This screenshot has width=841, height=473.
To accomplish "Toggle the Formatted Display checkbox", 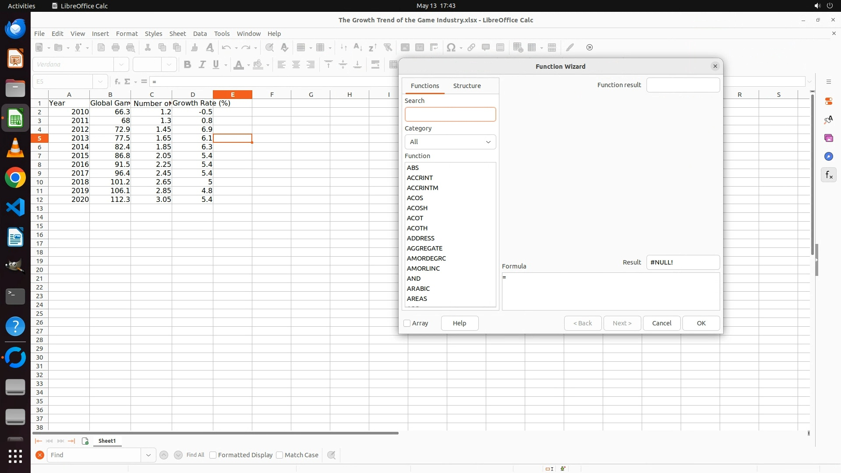I will [213, 455].
